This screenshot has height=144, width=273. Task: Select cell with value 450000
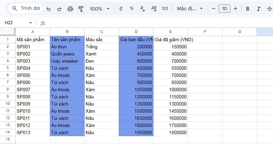136,54
